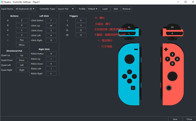Click the home button on red Joy-Con
The width and height of the screenshot is (196, 121).
click(169, 88)
